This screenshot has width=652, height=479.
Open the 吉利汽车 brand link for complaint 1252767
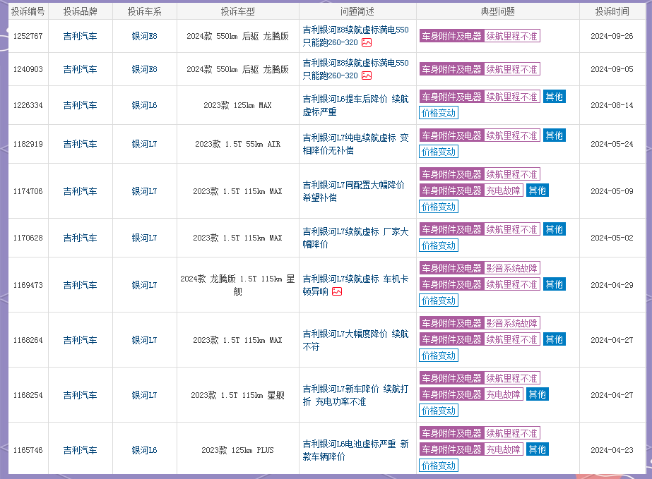(x=81, y=36)
